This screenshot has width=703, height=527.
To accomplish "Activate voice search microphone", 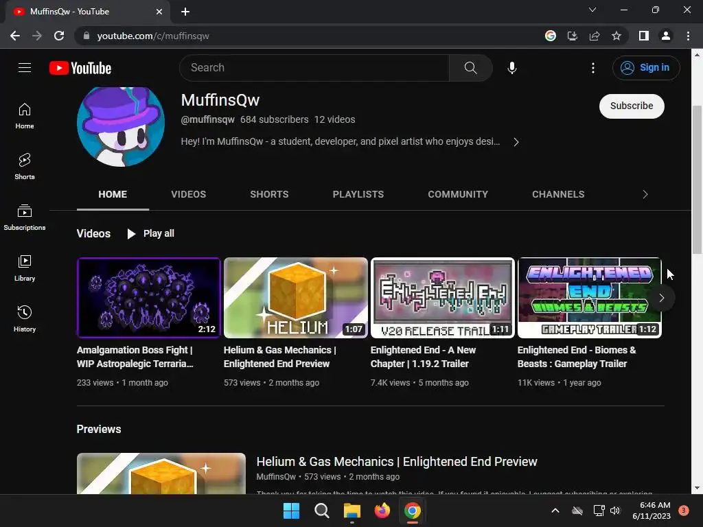I will click(512, 68).
